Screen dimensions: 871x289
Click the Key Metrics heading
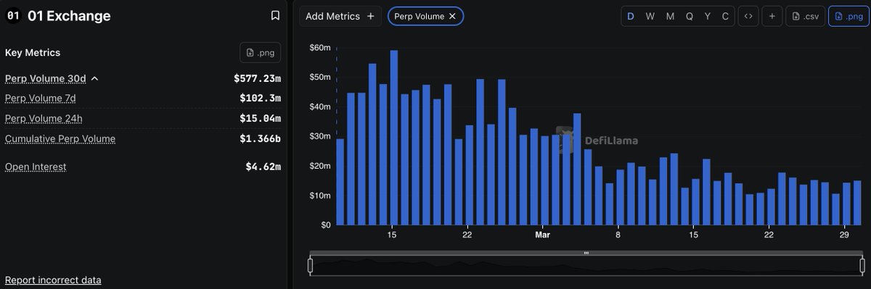click(x=33, y=53)
